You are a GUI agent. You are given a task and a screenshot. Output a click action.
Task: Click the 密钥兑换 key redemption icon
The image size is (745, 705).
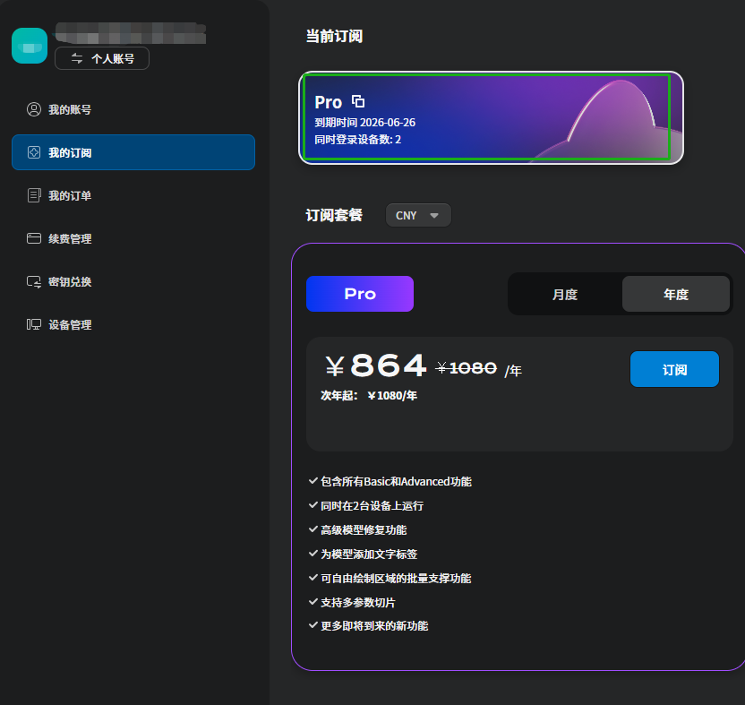(34, 281)
